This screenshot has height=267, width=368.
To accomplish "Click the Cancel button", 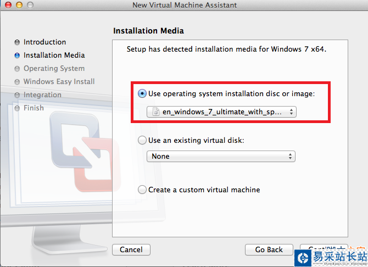I will (x=131, y=249).
